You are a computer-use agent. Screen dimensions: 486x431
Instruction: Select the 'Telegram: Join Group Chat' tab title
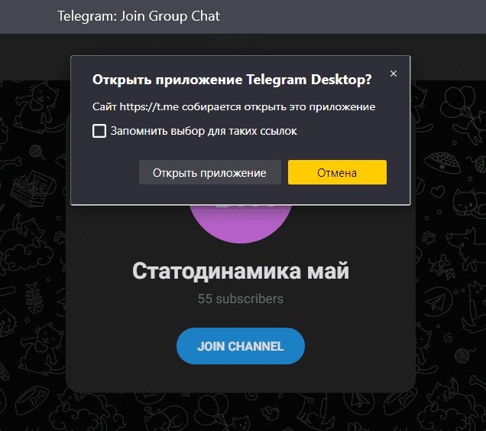coord(138,16)
